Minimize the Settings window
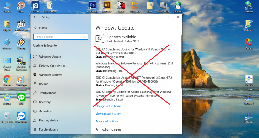This screenshot has width=259, height=138. point(160,17)
